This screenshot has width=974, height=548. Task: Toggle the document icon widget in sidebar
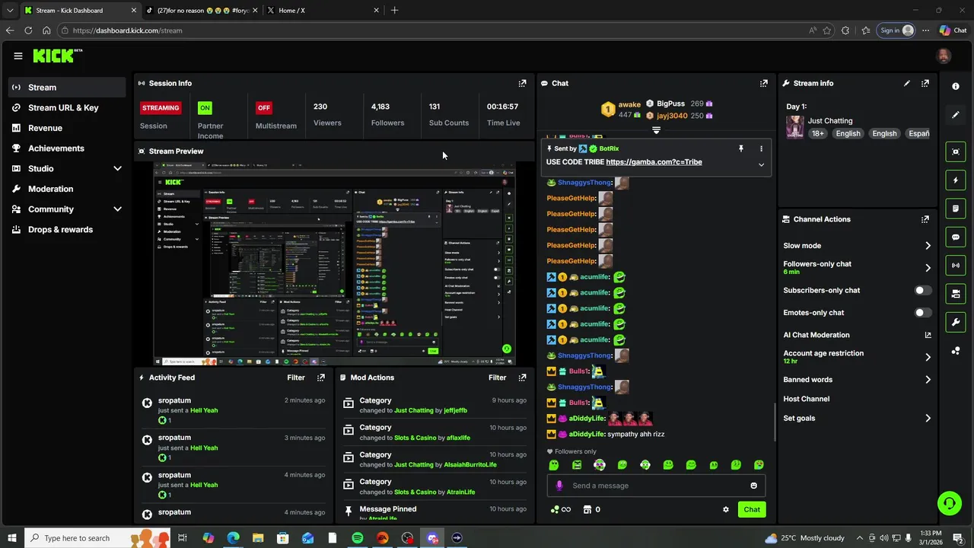coord(956,208)
